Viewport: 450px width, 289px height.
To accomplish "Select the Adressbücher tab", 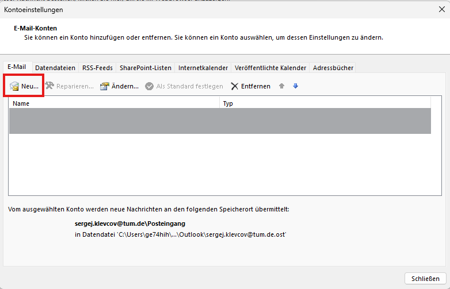I will coord(333,68).
